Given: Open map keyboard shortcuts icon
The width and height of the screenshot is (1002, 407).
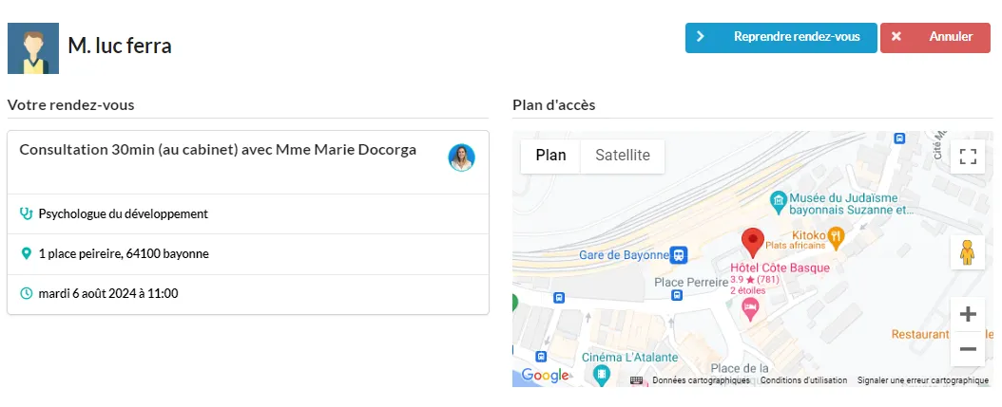Looking at the screenshot, I should coord(637,380).
